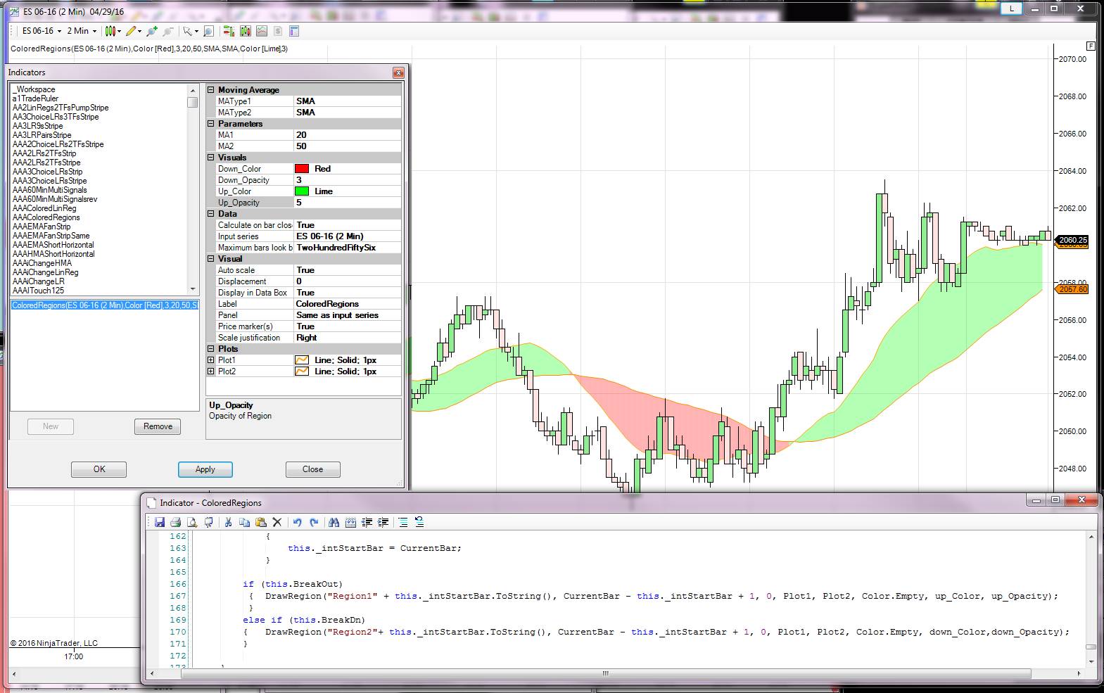This screenshot has width=1104, height=693.
Task: Collapse the Visuals property group
Action: tap(210, 158)
